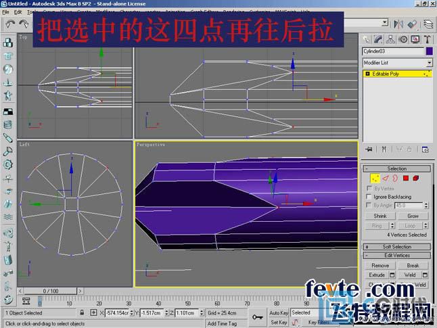Click the gear icon in left sidebar
Image resolution: width=437 pixels, height=328 pixels.
click(x=8, y=165)
